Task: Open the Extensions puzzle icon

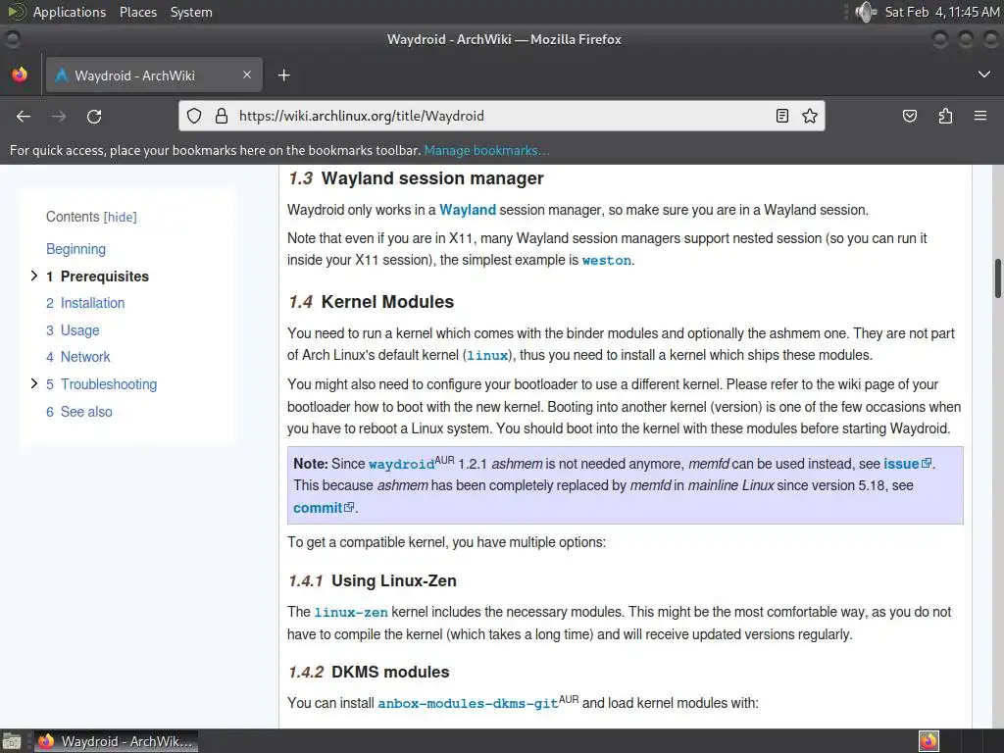Action: pos(946,116)
